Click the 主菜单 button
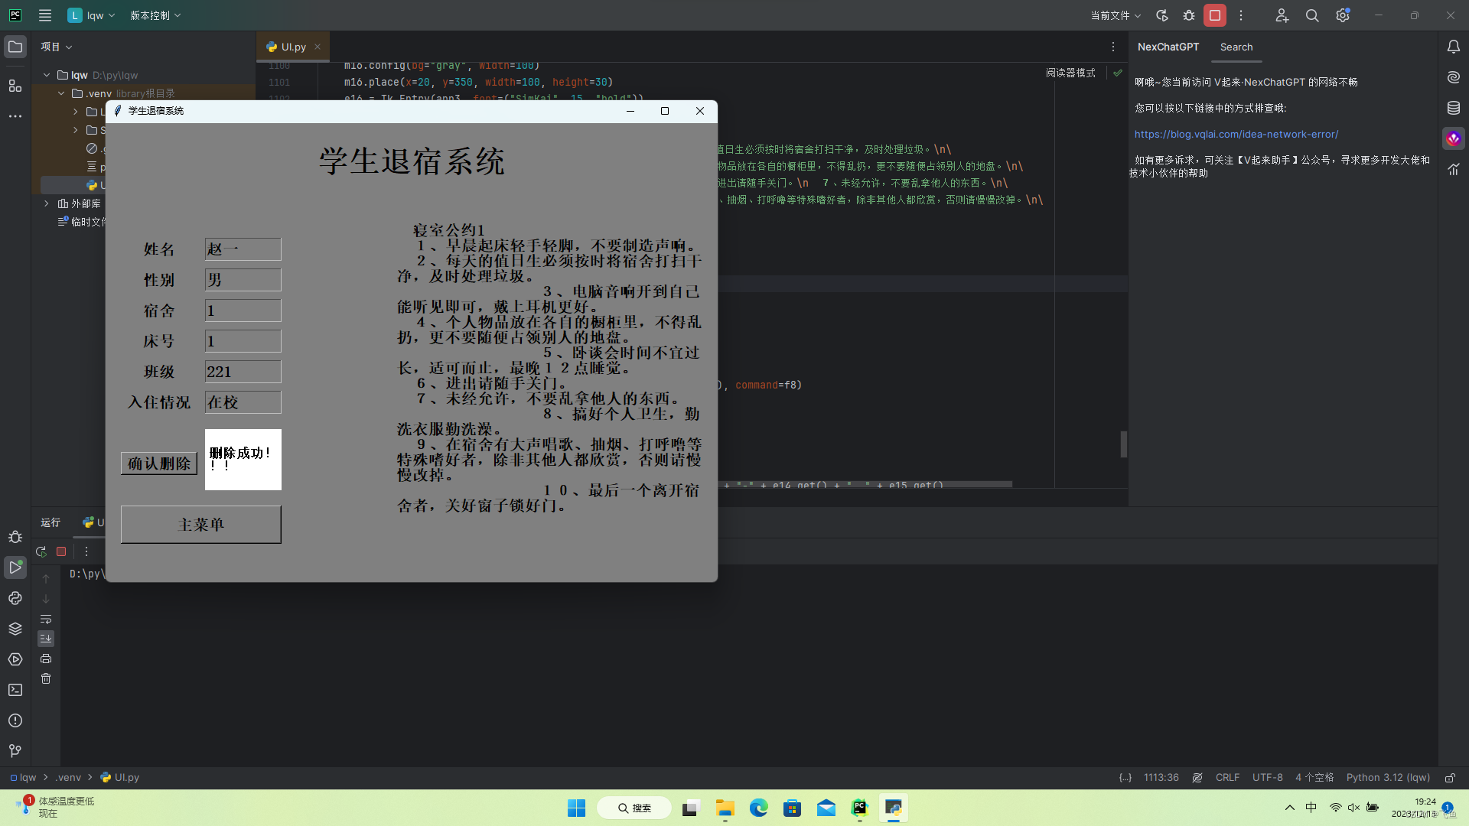Screen dimensions: 1469x826 point(201,525)
